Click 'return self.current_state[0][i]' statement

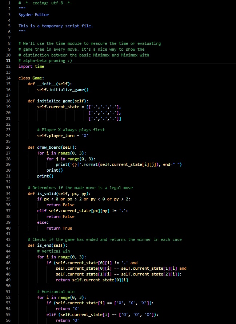[x=92, y=280]
